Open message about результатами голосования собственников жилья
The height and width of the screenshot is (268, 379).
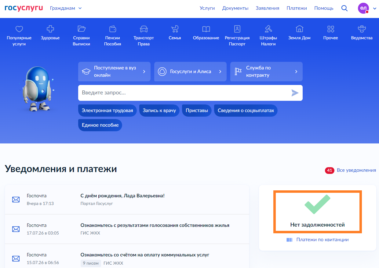(x=155, y=225)
